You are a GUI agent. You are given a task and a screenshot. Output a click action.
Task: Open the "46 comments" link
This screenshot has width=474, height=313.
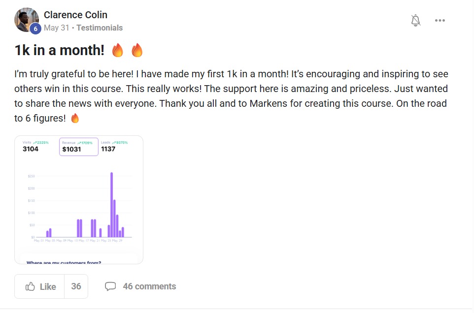149,286
